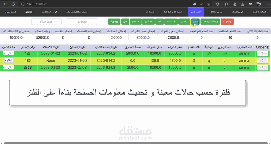Open order ID 2 button

(263, 61)
